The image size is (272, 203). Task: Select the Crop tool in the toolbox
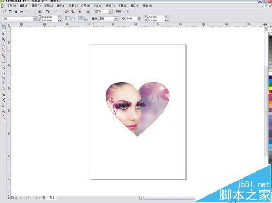[3, 39]
